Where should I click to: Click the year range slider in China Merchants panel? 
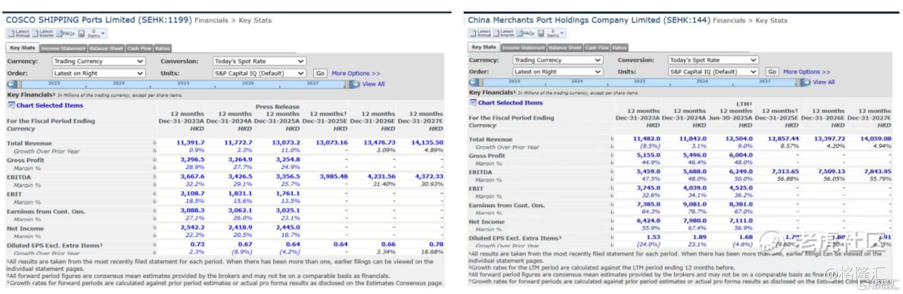click(640, 82)
